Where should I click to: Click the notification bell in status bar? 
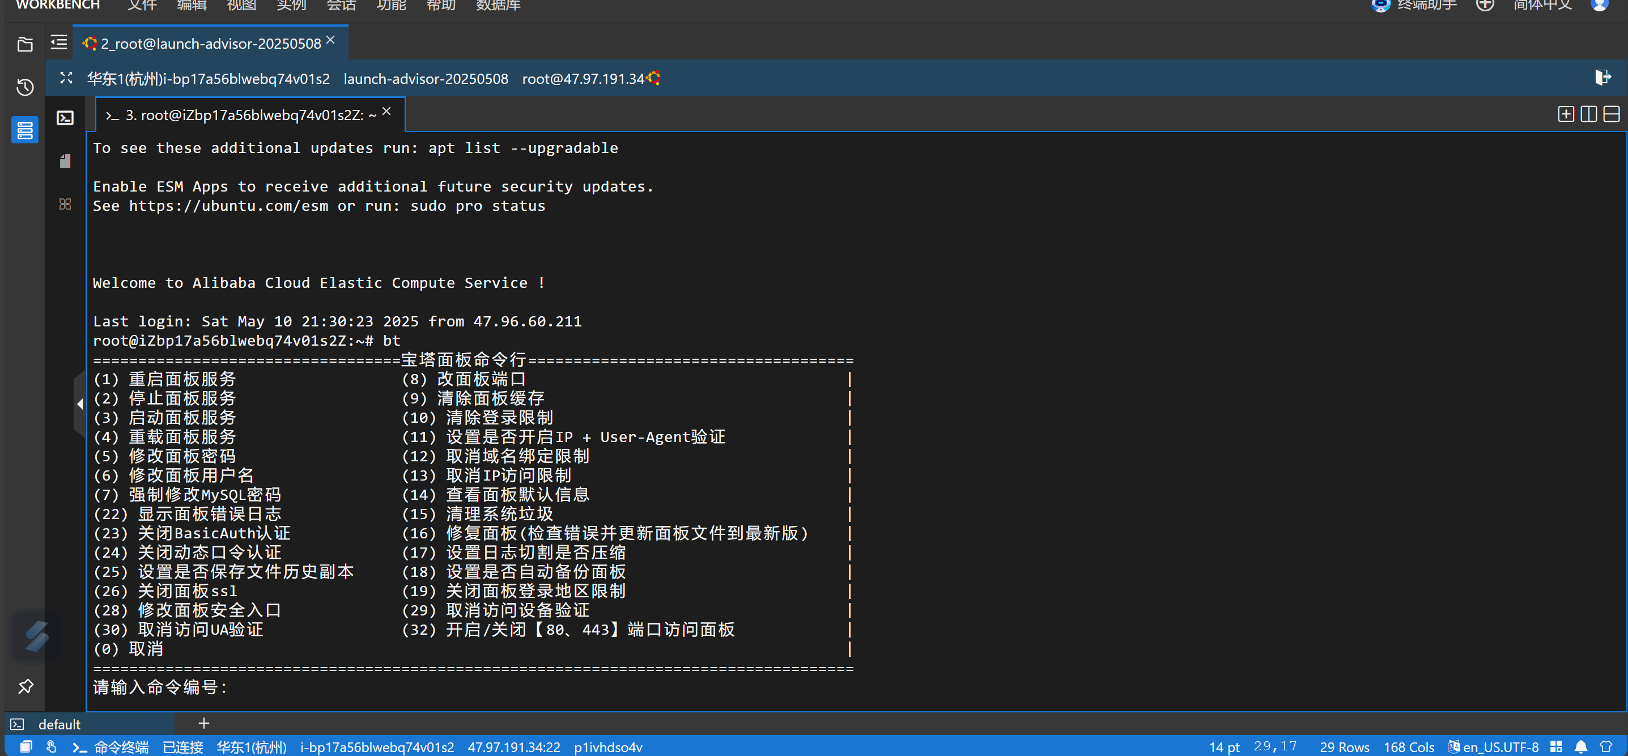point(1580,747)
